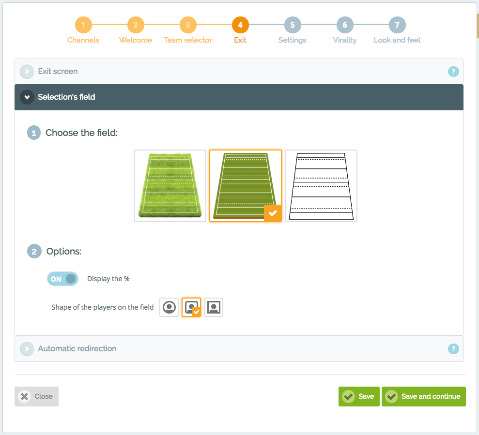The height and width of the screenshot is (435, 479).
Task: Click Save and continue
Action: pyautogui.click(x=423, y=396)
